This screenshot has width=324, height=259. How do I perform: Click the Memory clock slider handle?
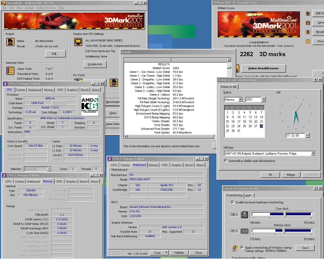click(284, 231)
